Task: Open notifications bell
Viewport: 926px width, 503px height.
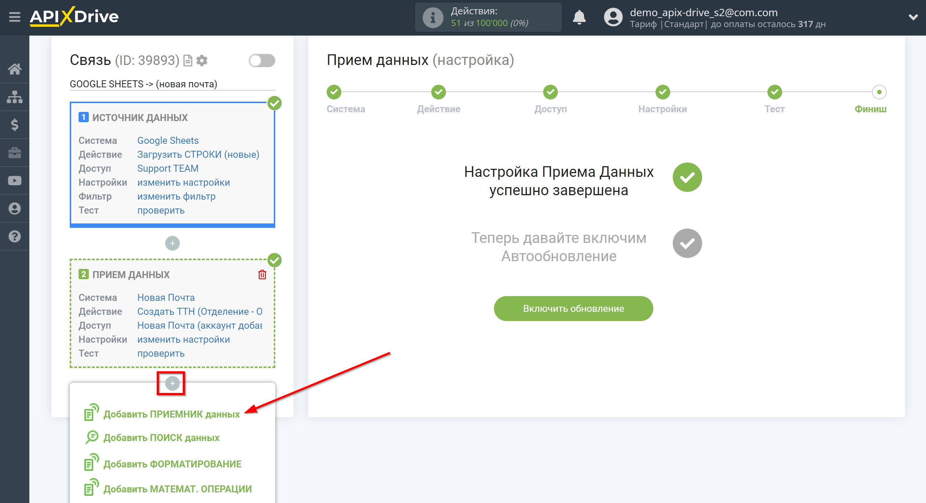Action: point(580,17)
